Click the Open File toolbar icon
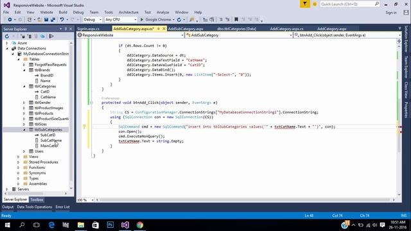The image size is (411, 231). pos(40,19)
